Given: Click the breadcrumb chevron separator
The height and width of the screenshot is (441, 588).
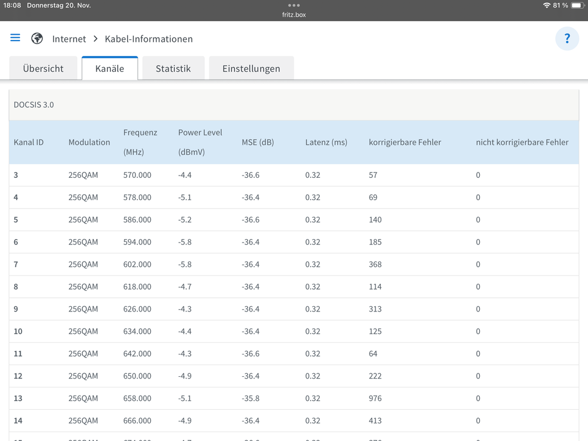Looking at the screenshot, I should (x=95, y=39).
